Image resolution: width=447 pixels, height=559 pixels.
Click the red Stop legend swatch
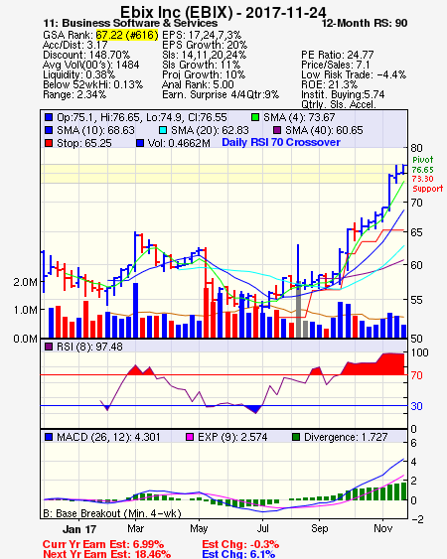click(49, 143)
